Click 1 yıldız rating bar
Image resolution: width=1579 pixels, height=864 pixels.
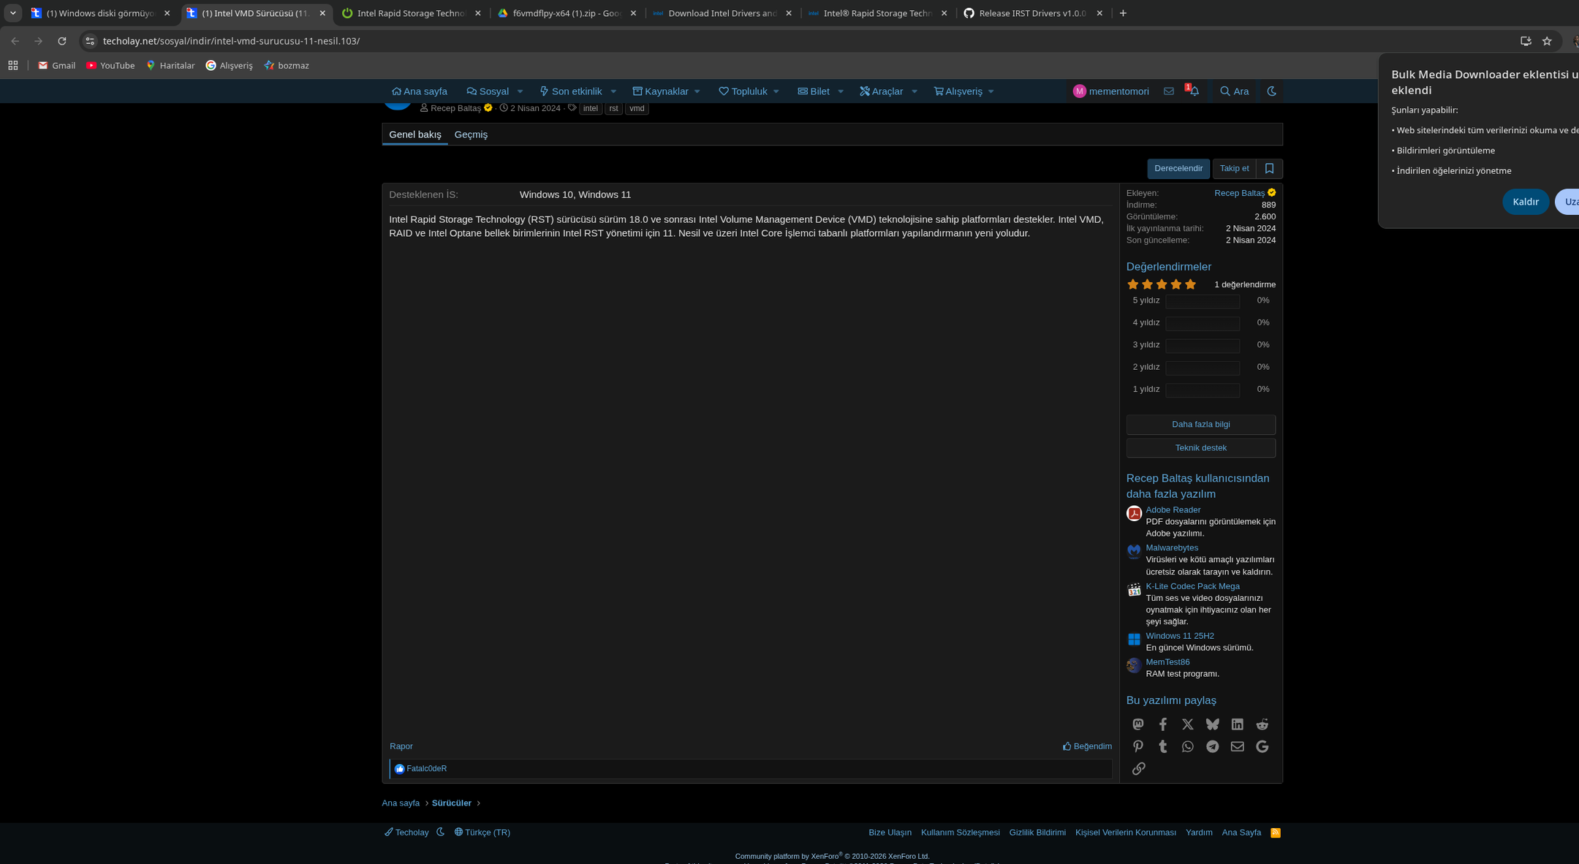click(1203, 390)
